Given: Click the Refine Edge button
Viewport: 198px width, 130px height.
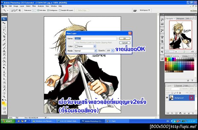Looking at the screenshot, I should (x=83, y=10).
